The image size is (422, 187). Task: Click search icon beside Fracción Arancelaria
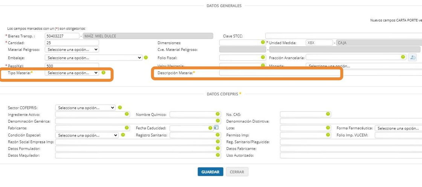coord(413,58)
